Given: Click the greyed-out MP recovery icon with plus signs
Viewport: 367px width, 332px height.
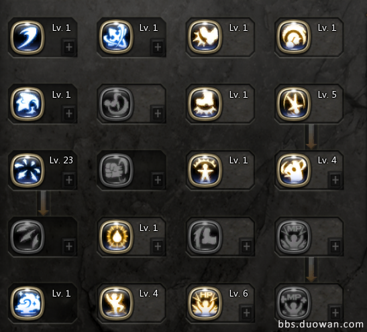Looking at the screenshot, I should point(294,303).
